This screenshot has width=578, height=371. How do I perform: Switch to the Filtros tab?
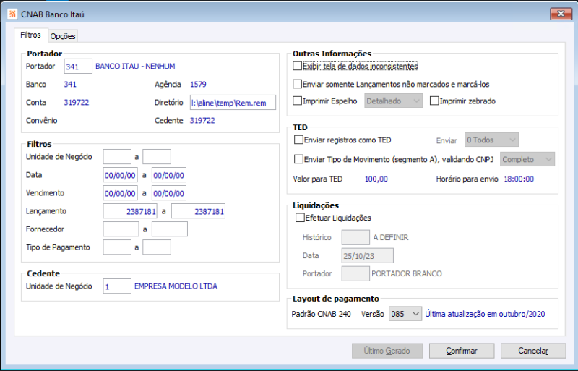click(x=30, y=35)
